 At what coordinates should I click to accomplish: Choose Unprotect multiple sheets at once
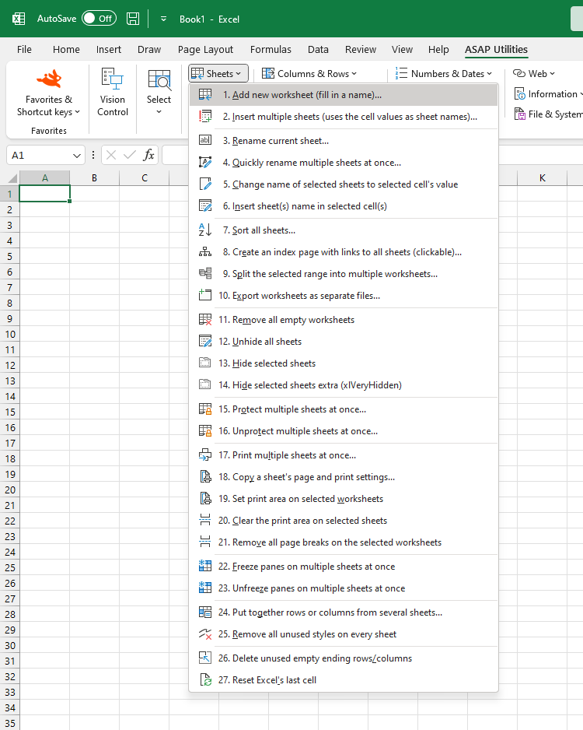point(344,431)
